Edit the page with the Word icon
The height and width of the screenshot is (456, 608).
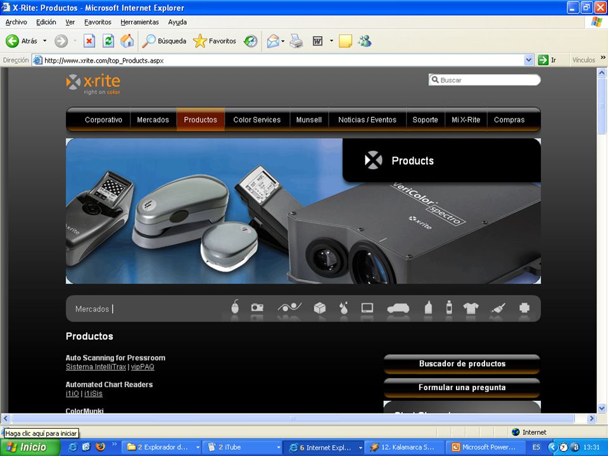(x=317, y=41)
